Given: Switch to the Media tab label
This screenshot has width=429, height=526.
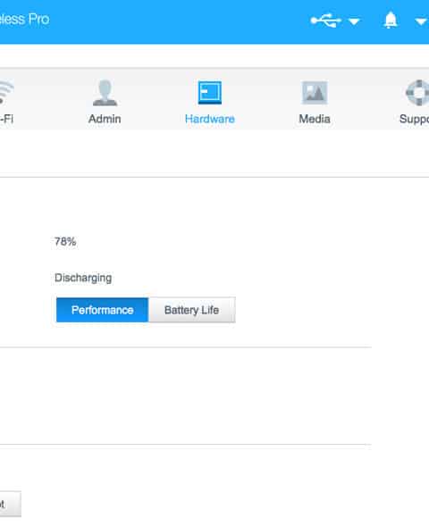Looking at the screenshot, I should click(315, 119).
